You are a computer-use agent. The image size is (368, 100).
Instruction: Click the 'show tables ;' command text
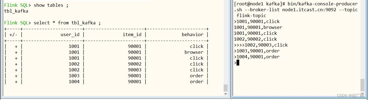pyautogui.click(x=51, y=5)
